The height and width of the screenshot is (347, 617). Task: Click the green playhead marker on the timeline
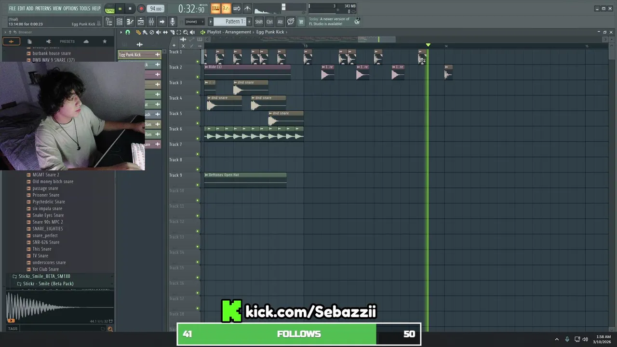(428, 45)
